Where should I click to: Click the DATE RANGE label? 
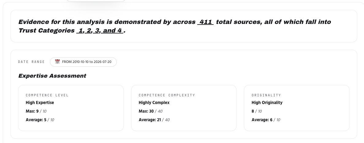pos(31,62)
